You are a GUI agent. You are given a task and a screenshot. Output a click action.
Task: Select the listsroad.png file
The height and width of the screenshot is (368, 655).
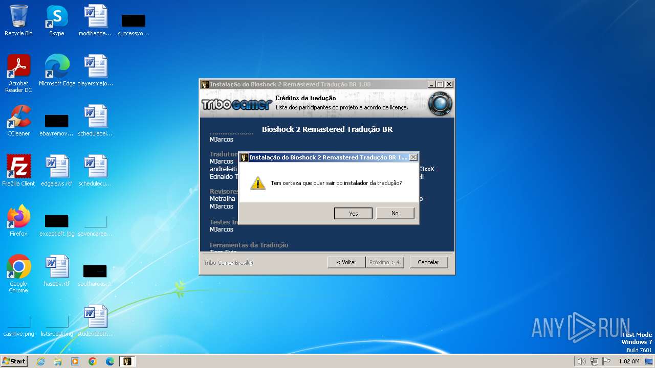tap(57, 326)
